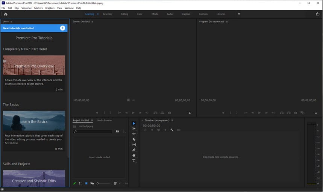Click the audio meter level bar

click(311, 153)
